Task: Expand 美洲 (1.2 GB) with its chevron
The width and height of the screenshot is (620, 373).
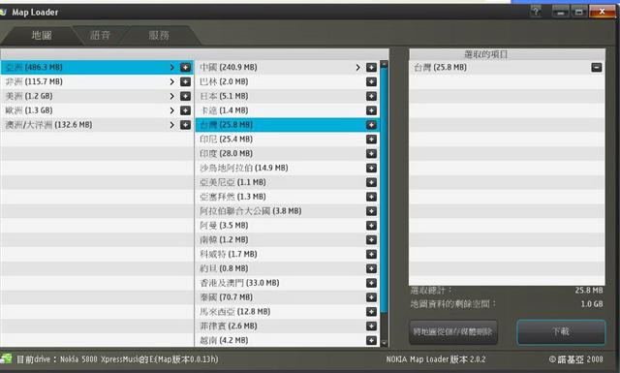Action: coord(171,96)
